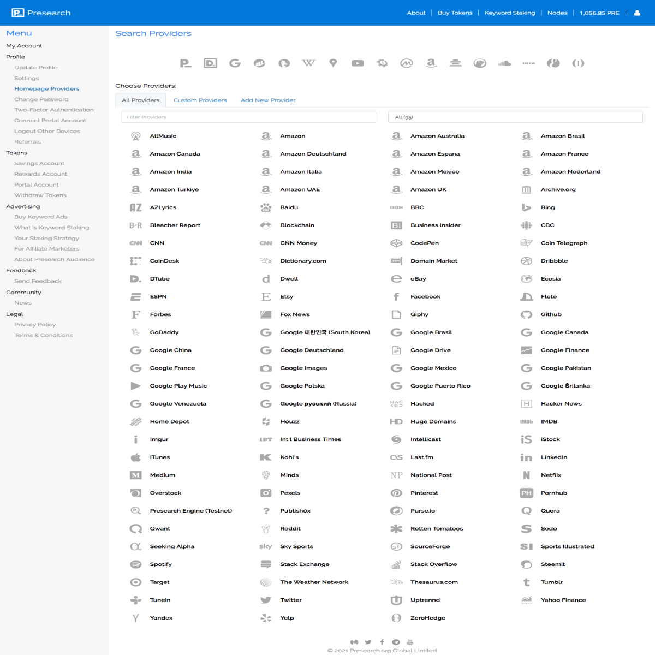This screenshot has width=655, height=655.
Task: Select the Presearch P icon in providers row
Action: coord(186,63)
